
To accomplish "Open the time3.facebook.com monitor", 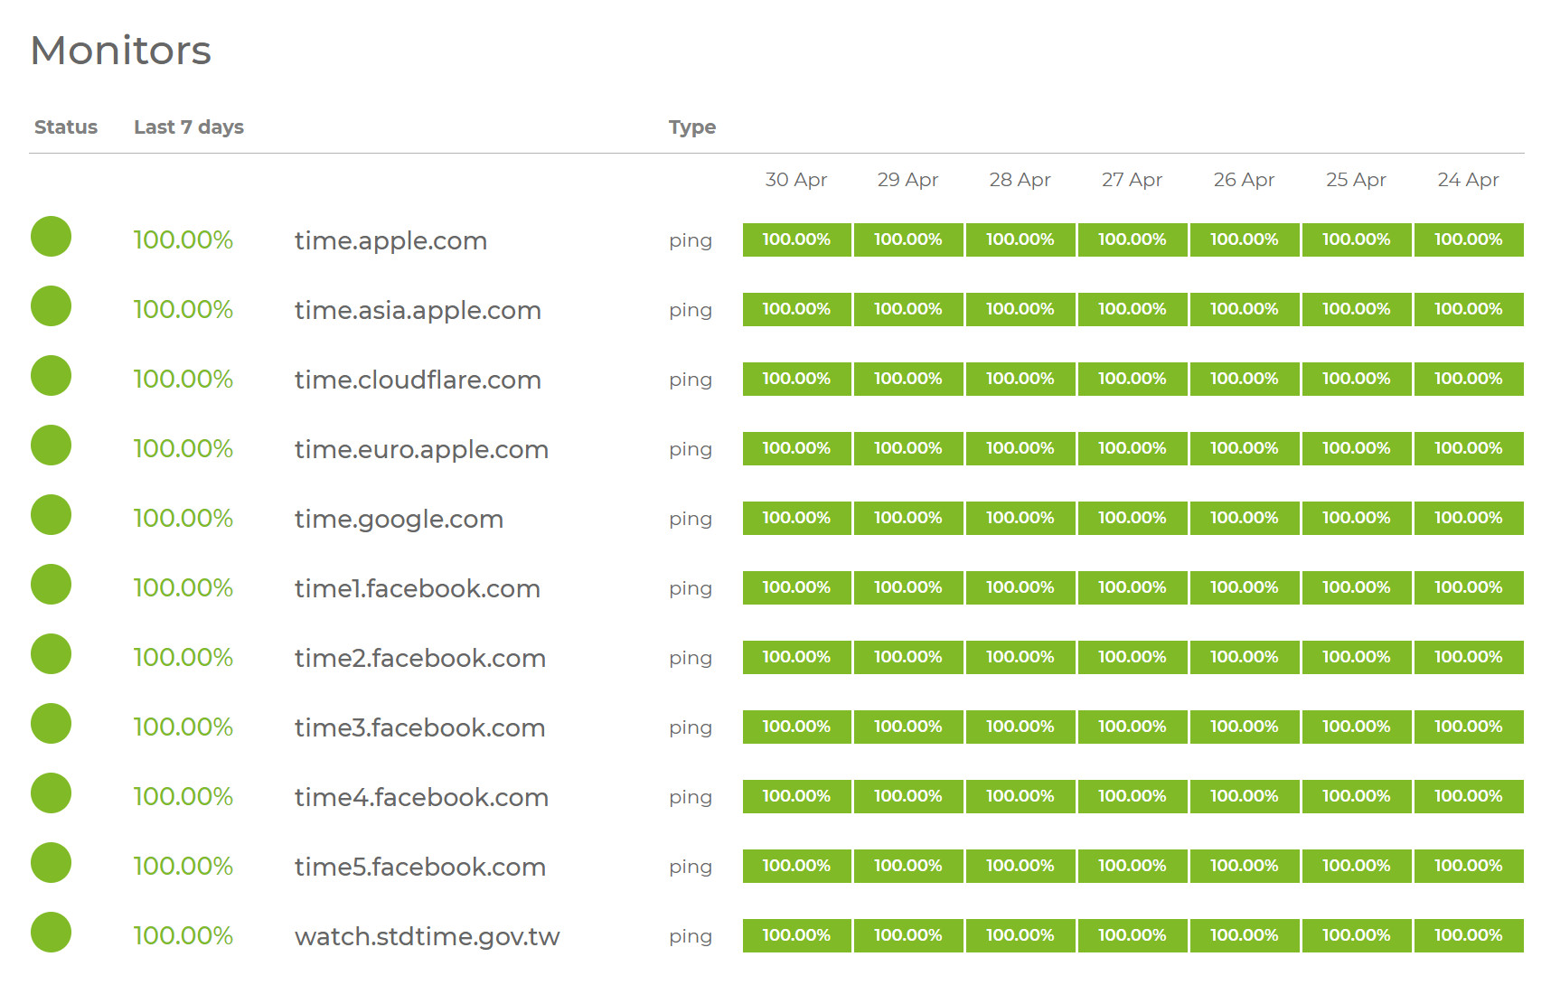I will pyautogui.click(x=420, y=728).
